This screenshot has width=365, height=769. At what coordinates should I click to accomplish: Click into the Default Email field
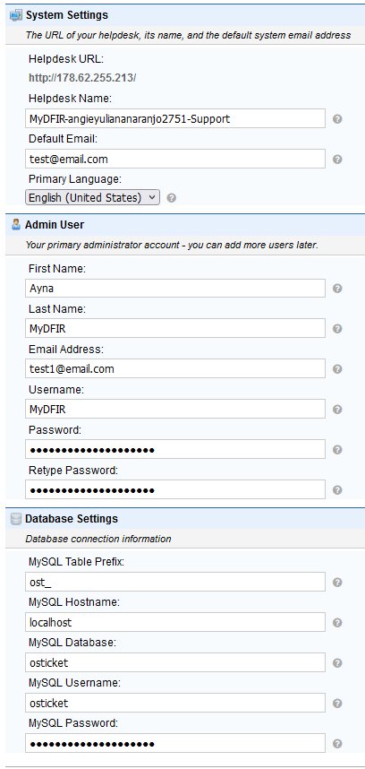tap(175, 159)
